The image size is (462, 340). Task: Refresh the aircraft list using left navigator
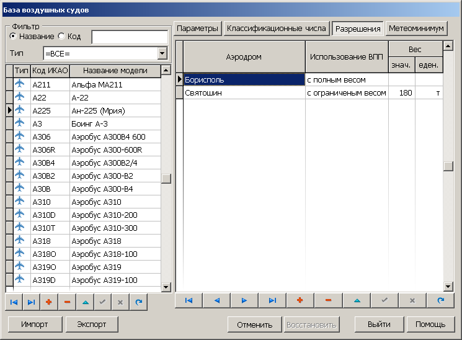point(139,302)
